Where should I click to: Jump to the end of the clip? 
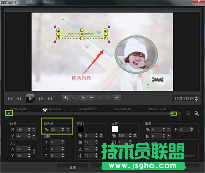(50, 99)
